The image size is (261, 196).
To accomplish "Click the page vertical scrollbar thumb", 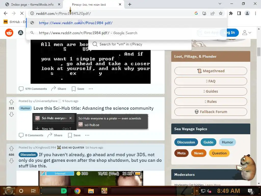I will click(259, 52).
